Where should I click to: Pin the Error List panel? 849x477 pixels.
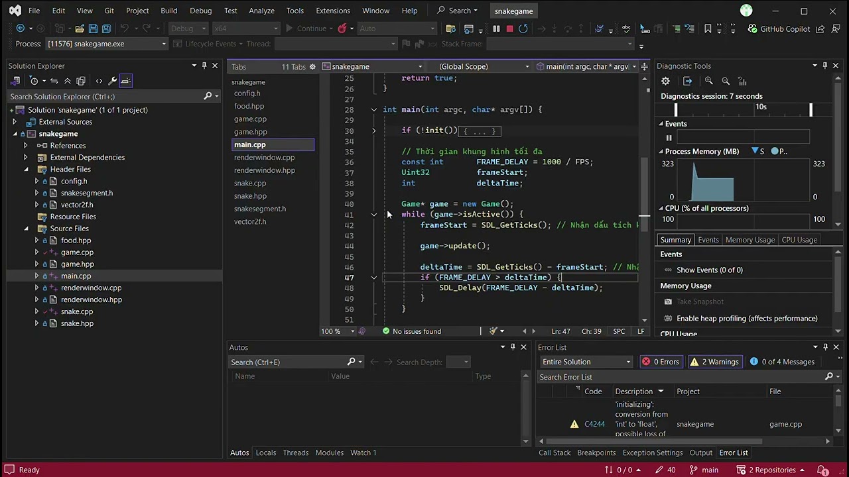(826, 346)
